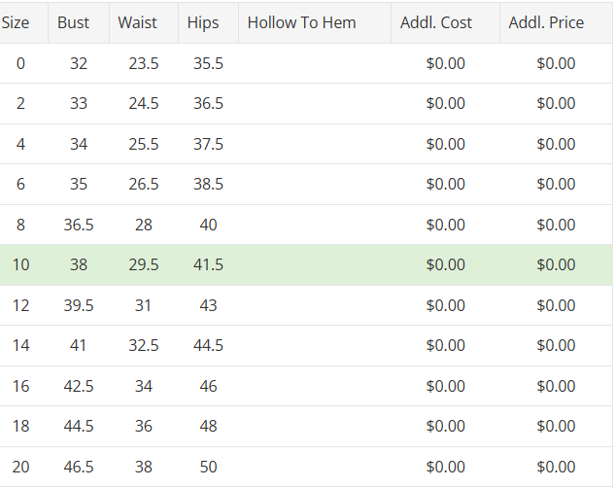Click Bust value 36.5 in size 8 row
Viewport: 615px width, 488px height.
(79, 225)
